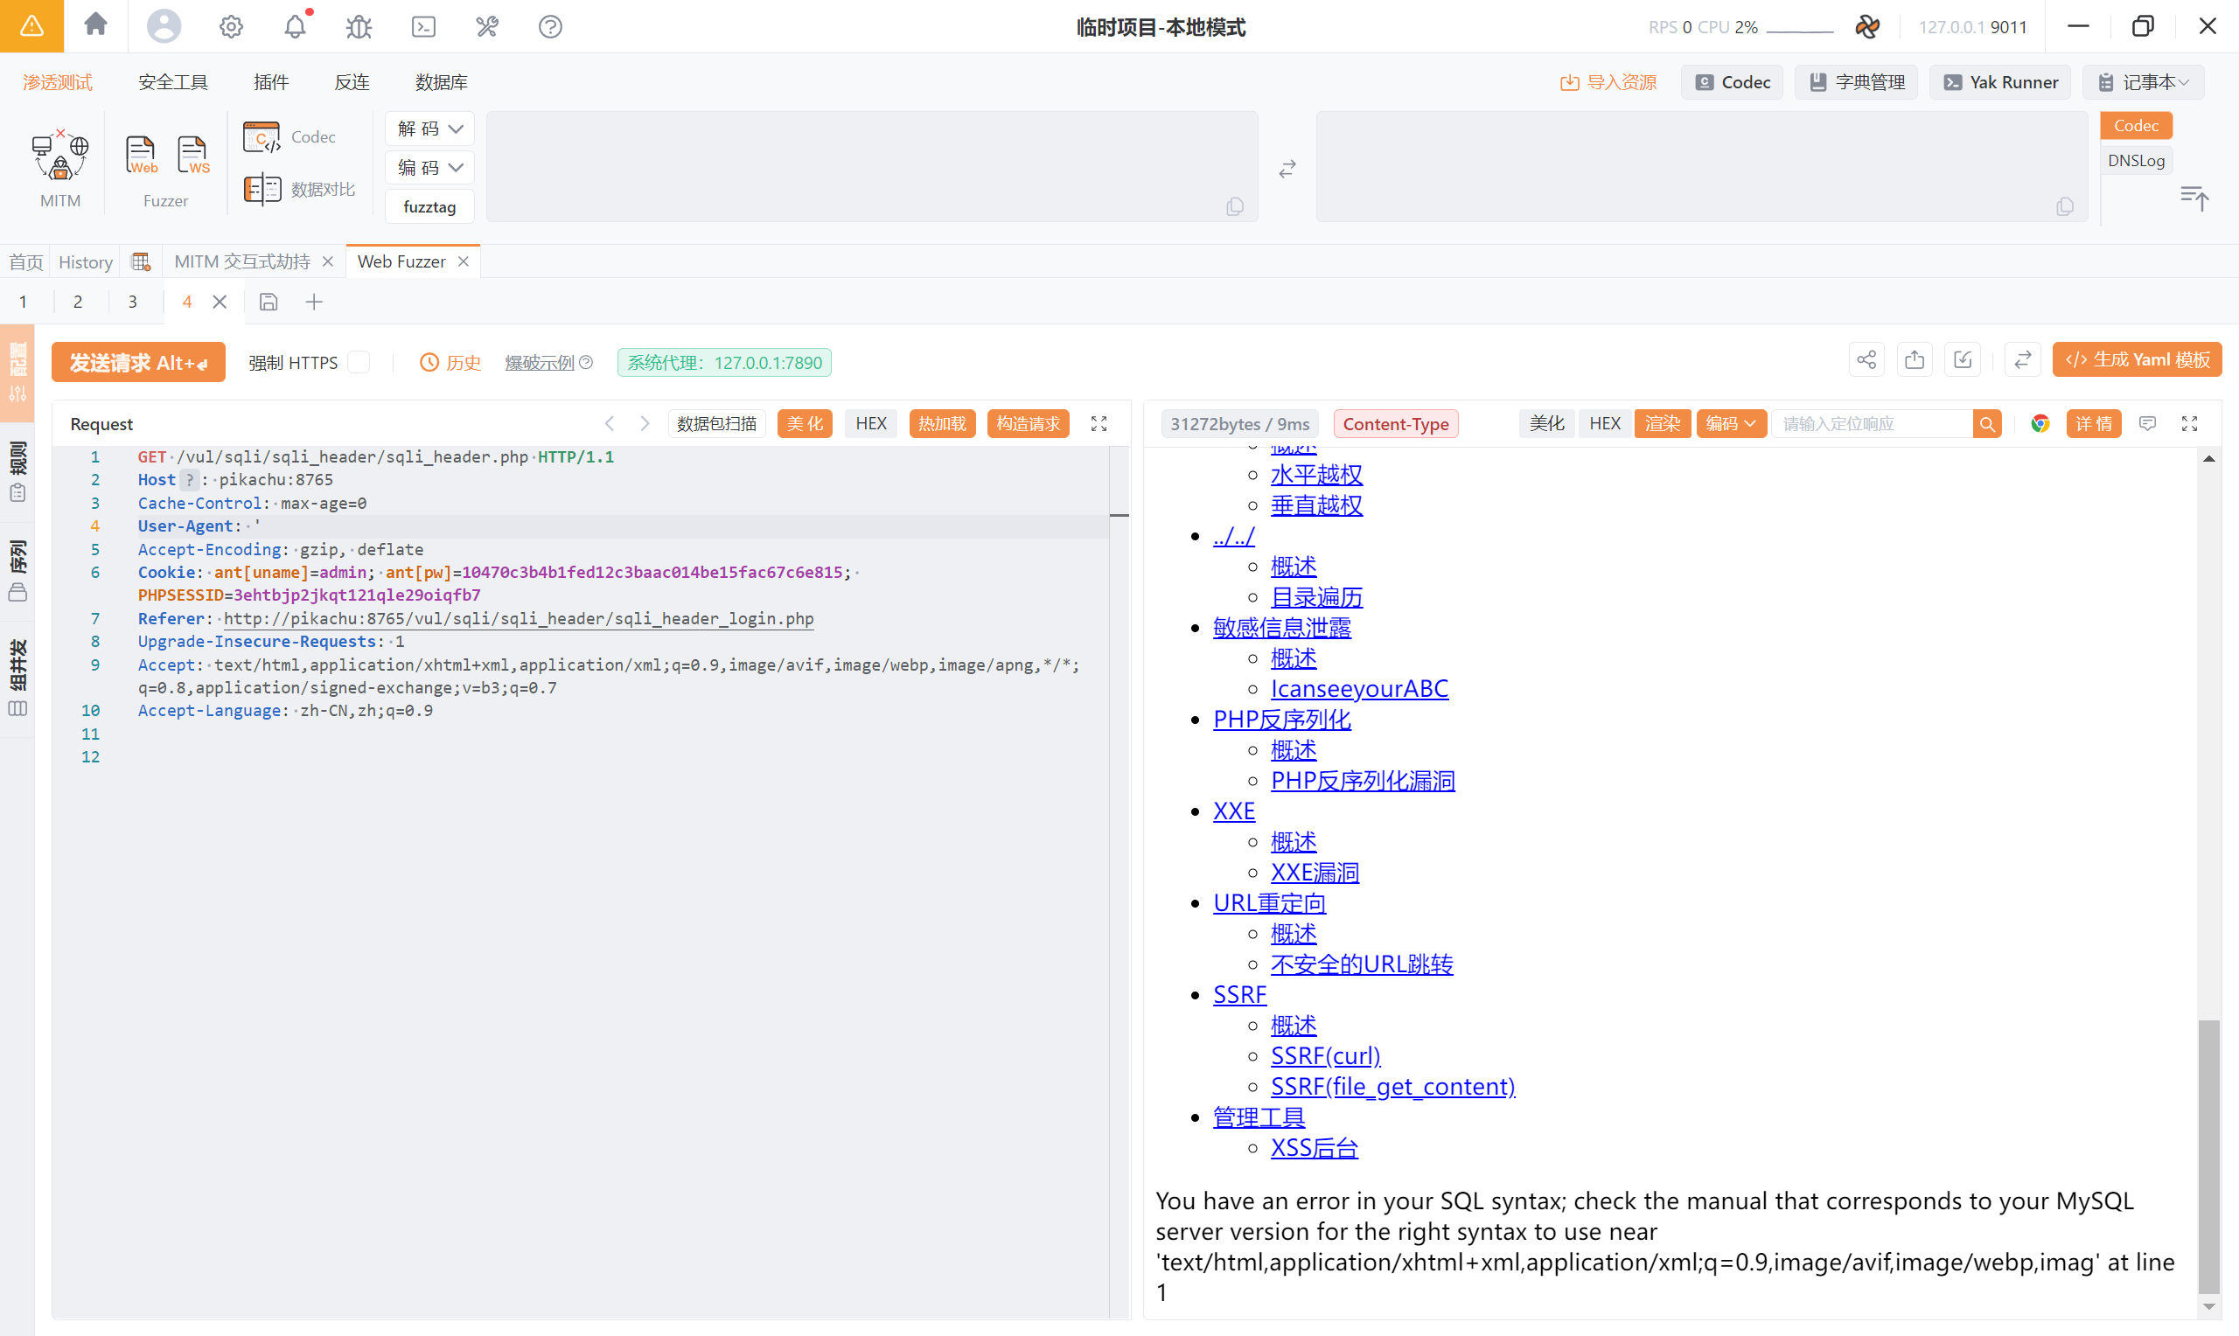Toggle the 强制 HTTPS checkbox
This screenshot has width=2239, height=1336.
(359, 362)
